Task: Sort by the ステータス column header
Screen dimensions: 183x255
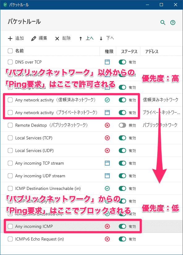Action: coord(129,51)
